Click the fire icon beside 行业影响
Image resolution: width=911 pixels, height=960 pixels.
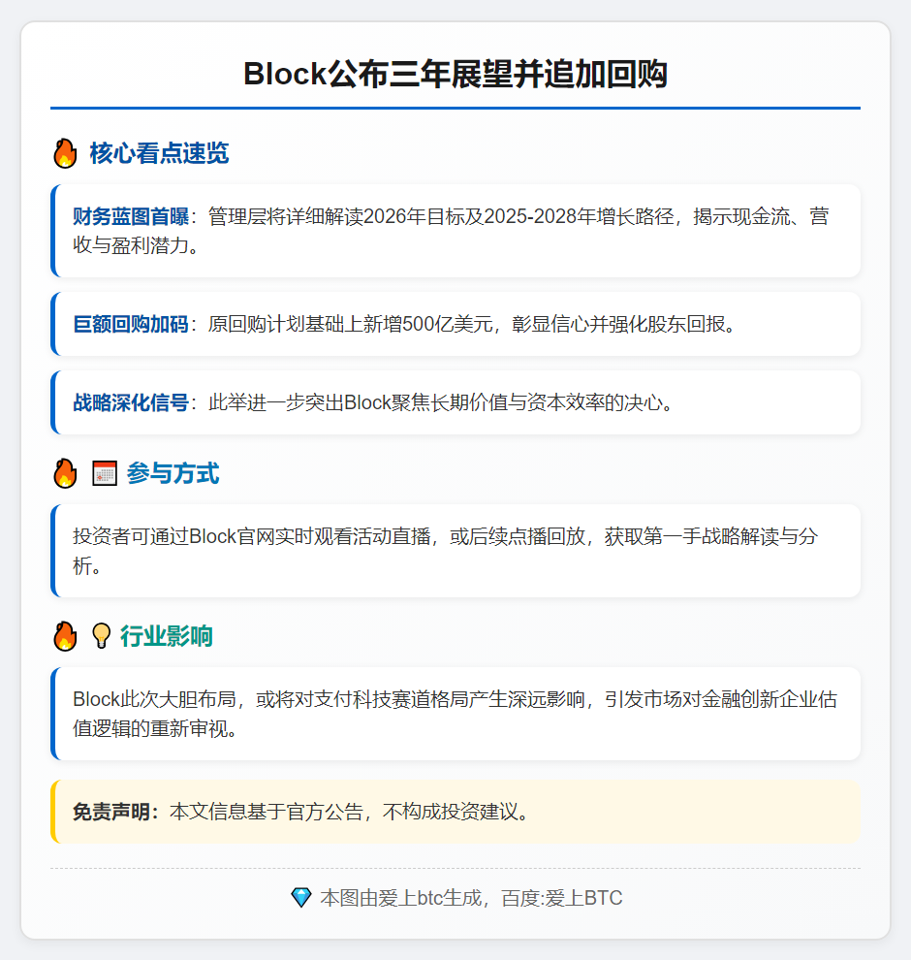click(64, 637)
